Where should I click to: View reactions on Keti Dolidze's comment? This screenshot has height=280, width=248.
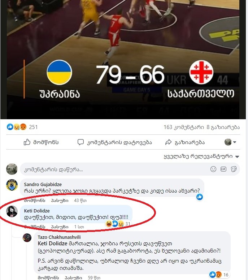pos(118,224)
